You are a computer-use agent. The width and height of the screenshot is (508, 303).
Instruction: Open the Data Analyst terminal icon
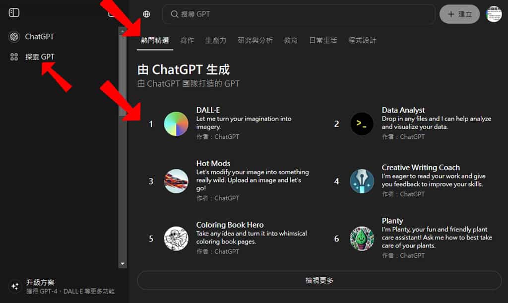click(362, 123)
